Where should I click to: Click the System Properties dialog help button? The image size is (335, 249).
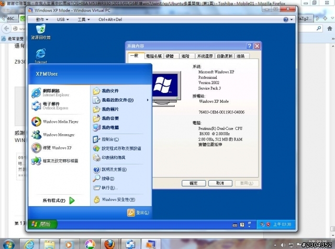click(x=249, y=46)
